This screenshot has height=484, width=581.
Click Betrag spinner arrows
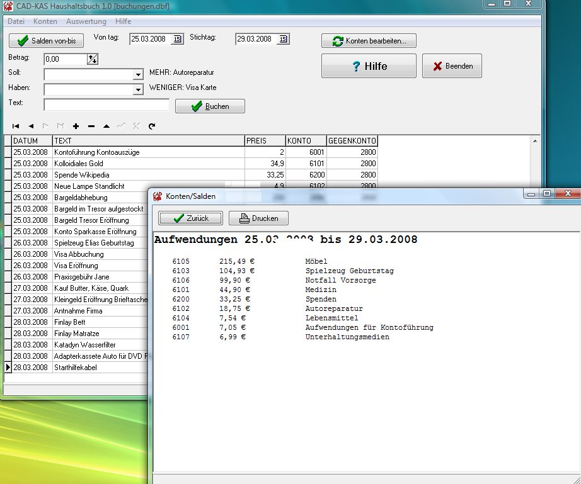[x=93, y=59]
